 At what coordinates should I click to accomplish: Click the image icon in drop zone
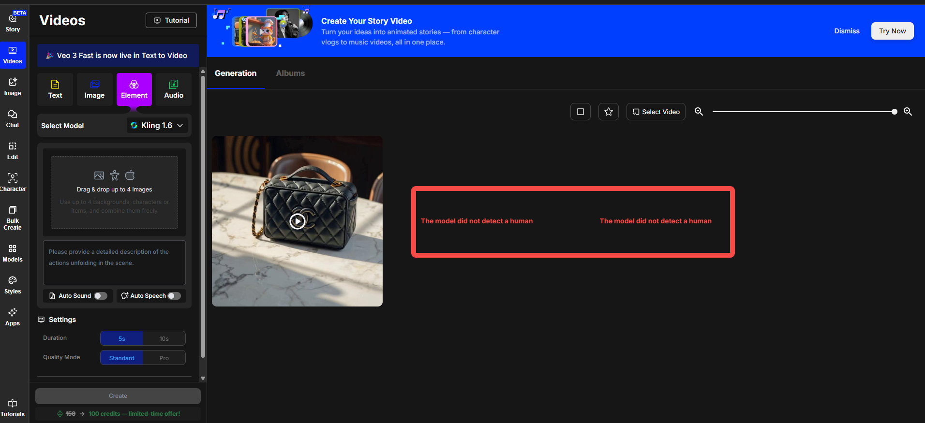coord(99,175)
